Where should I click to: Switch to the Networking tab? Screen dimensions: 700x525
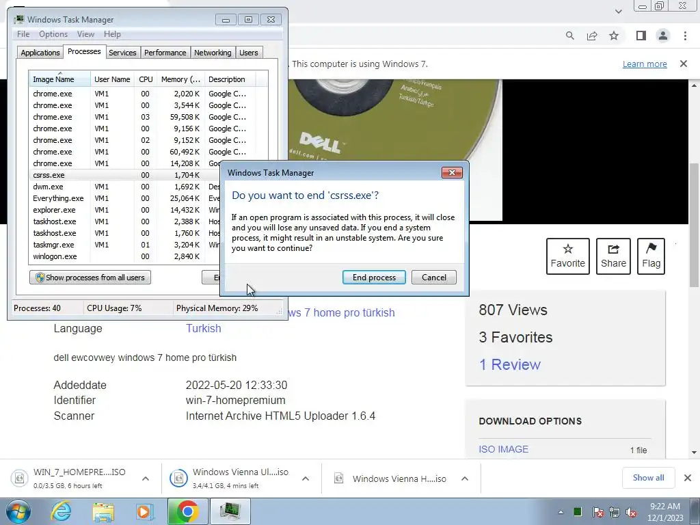213,52
